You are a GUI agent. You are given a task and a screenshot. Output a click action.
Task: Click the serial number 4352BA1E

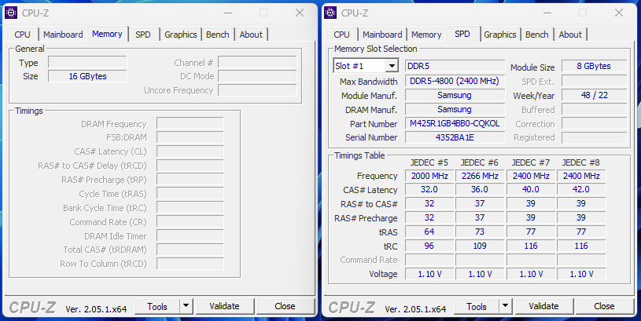tap(455, 137)
